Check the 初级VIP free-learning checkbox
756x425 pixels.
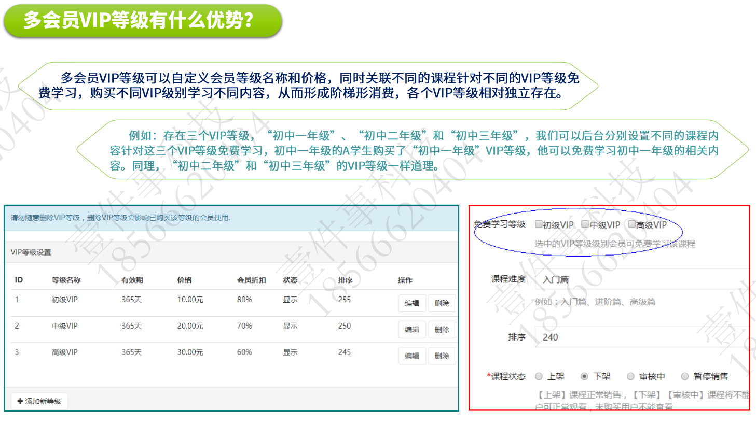point(539,224)
